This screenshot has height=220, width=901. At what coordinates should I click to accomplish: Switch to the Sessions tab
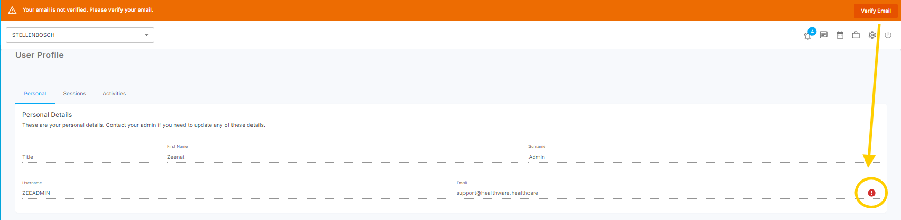click(x=75, y=94)
